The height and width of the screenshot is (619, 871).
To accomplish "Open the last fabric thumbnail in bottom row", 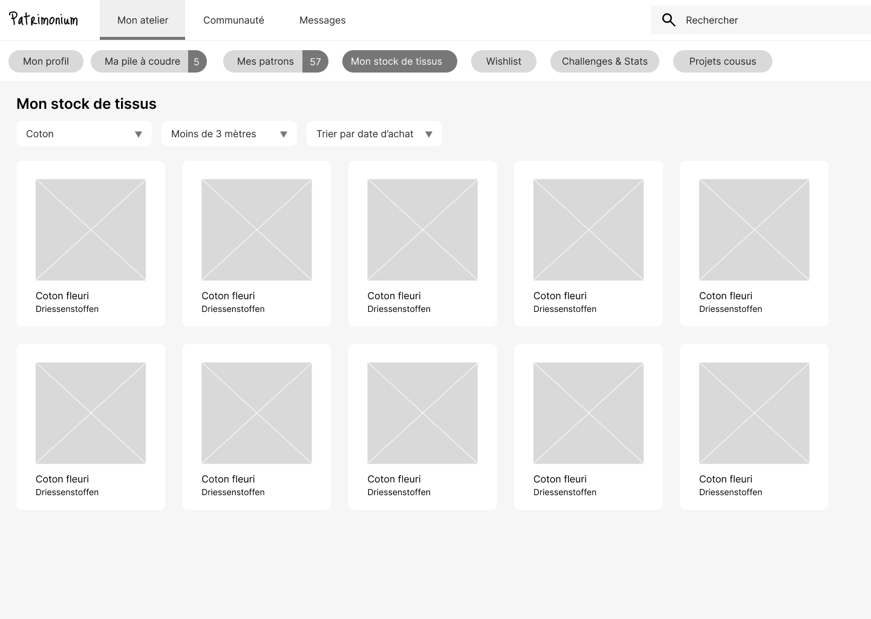I will 754,413.
